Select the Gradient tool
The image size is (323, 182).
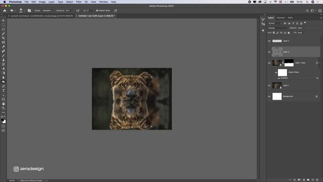click(4, 73)
